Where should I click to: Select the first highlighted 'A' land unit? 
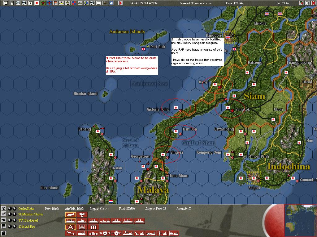click(x=71, y=227)
